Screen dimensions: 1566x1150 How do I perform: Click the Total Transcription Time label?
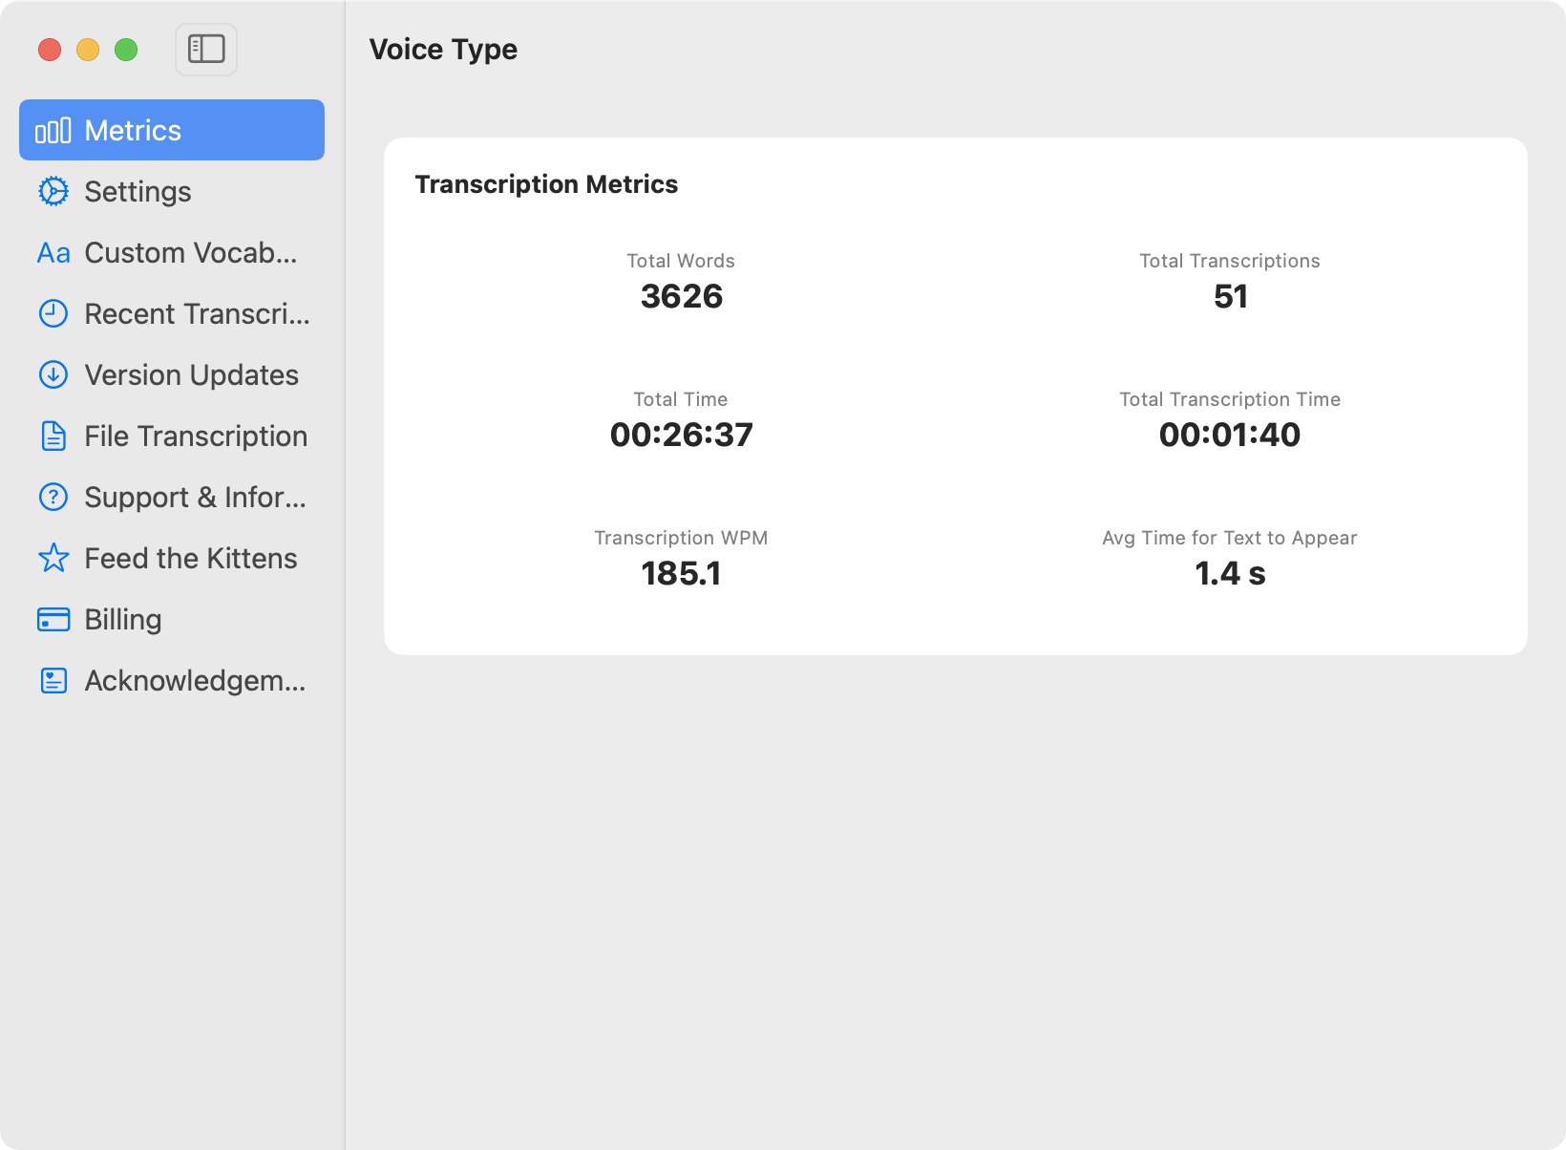(1230, 399)
